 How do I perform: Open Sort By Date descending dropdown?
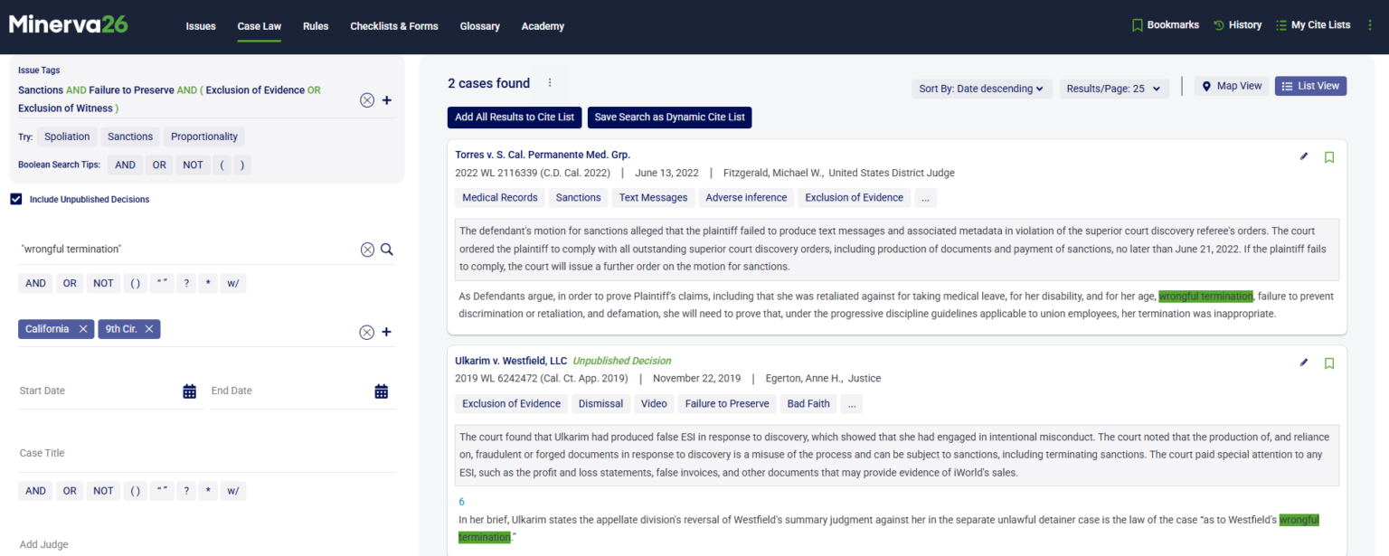tap(981, 89)
